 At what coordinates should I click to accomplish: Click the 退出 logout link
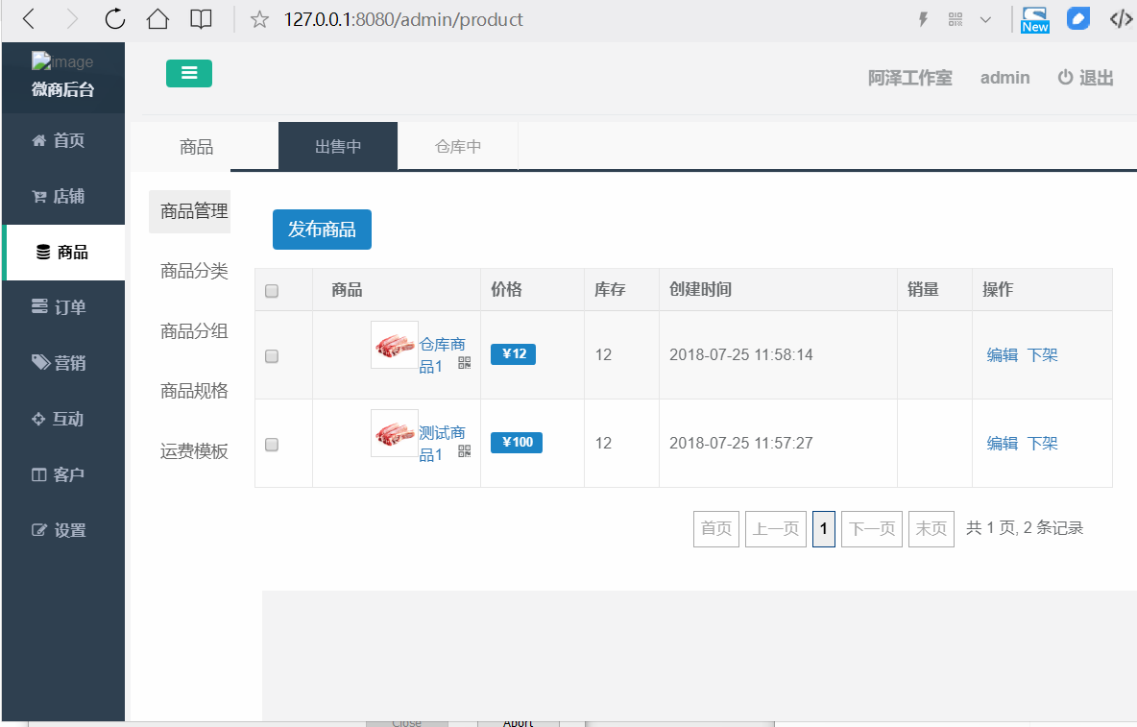(1086, 79)
